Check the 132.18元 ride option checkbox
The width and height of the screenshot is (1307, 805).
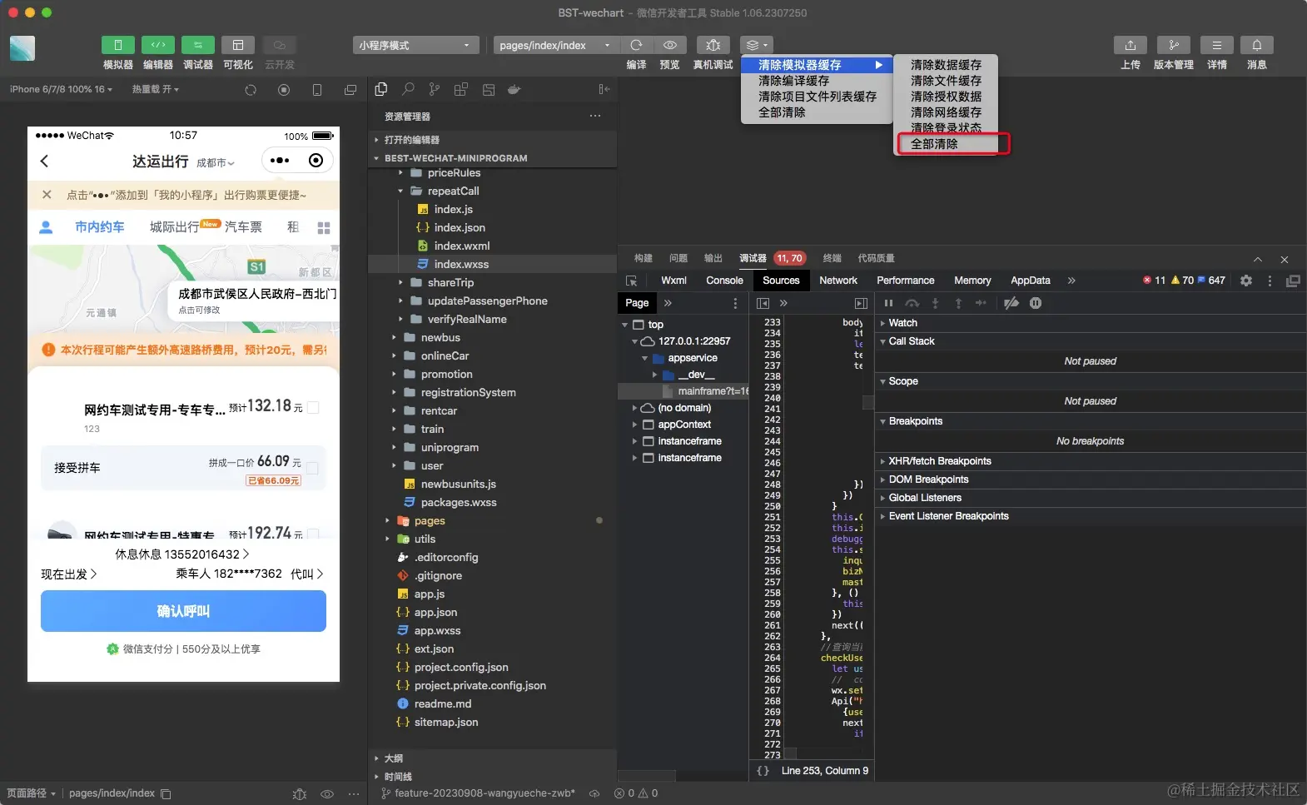pos(314,407)
